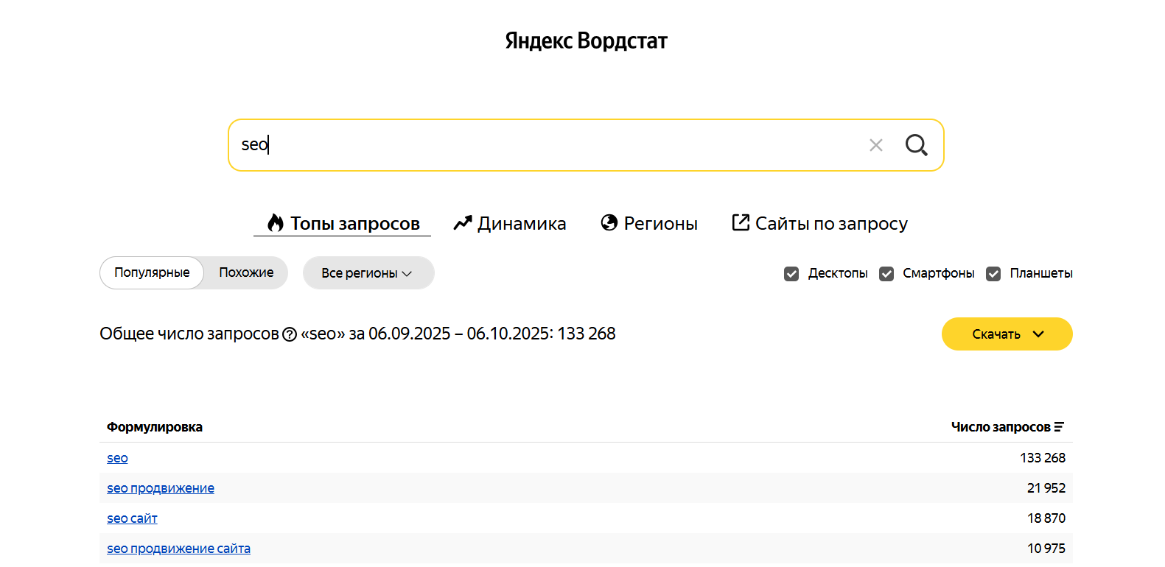The height and width of the screenshot is (567, 1165).
Task: Open the seo сайт query link
Action: pyautogui.click(x=132, y=518)
